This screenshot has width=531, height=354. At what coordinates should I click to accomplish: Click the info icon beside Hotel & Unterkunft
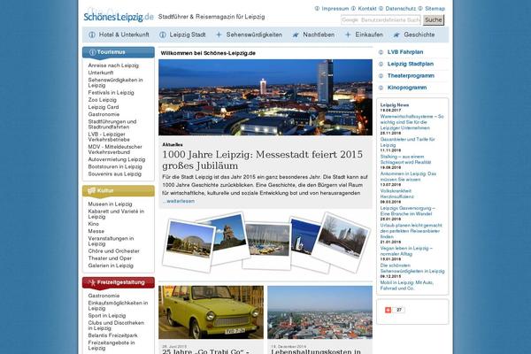(x=92, y=35)
